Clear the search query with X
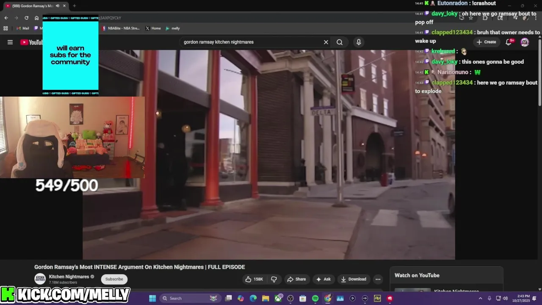 click(x=326, y=42)
